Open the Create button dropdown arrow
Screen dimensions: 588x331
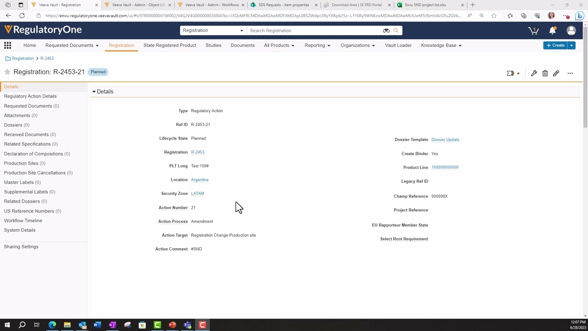(571, 46)
